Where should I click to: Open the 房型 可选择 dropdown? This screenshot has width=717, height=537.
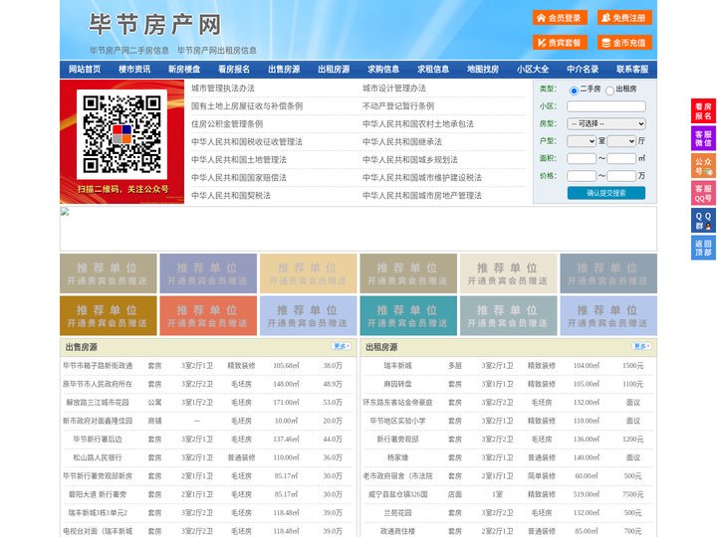[x=606, y=123]
